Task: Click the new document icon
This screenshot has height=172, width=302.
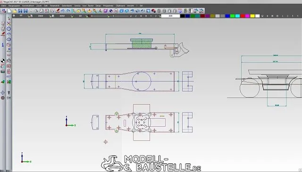Action: tap(9, 11)
